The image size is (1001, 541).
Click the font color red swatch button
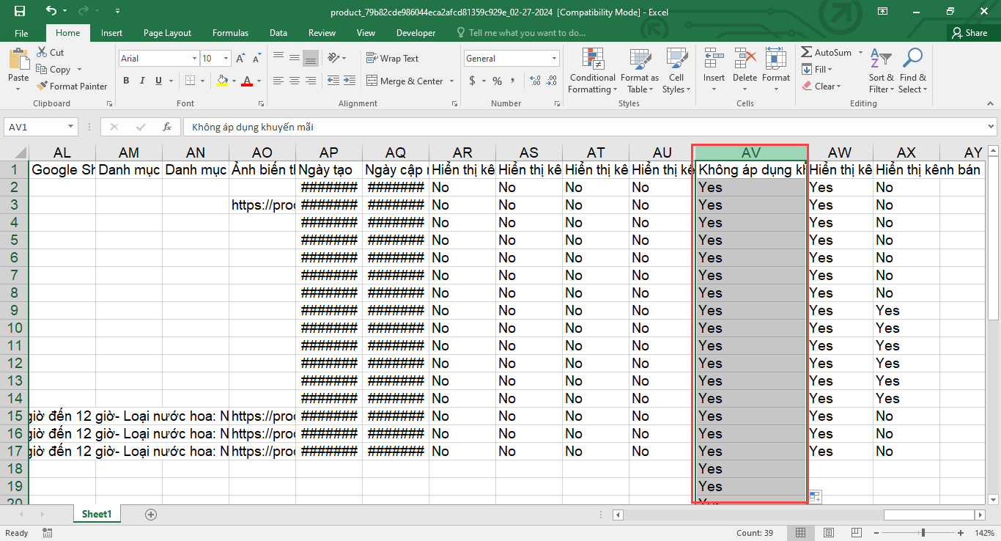[x=246, y=81]
